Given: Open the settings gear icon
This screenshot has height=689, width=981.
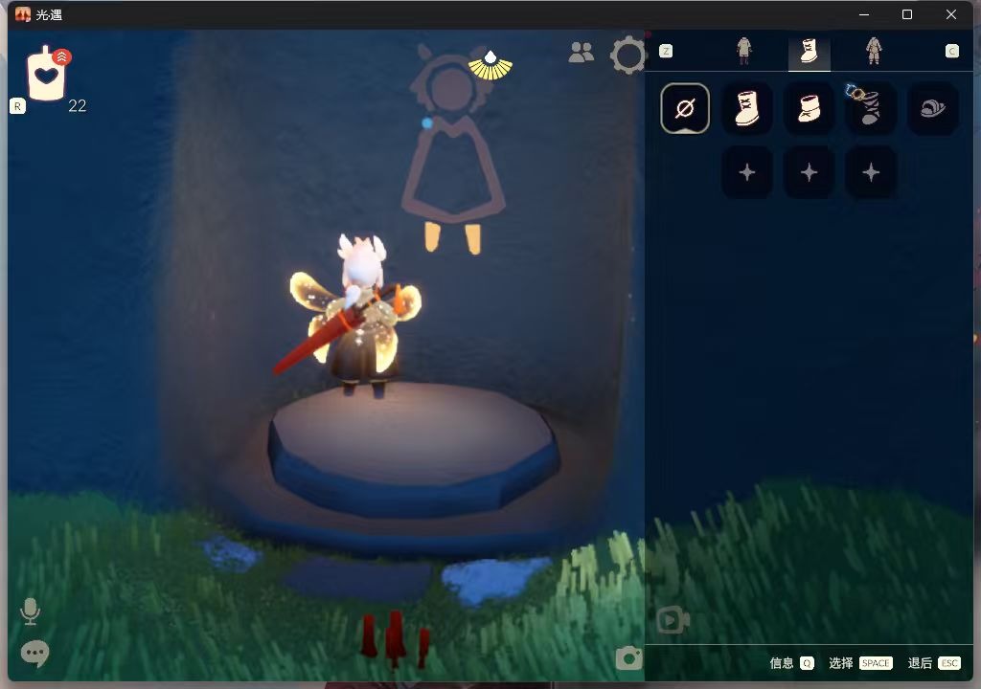Looking at the screenshot, I should point(627,56).
